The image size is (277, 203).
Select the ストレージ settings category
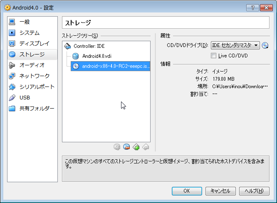(x=32, y=54)
